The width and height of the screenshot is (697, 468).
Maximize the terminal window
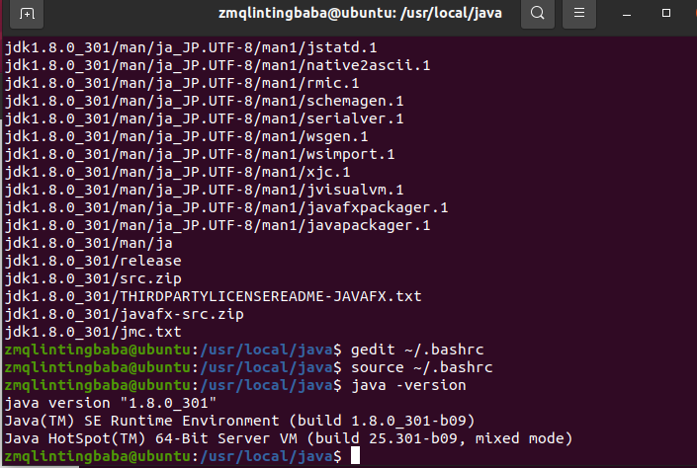666,13
